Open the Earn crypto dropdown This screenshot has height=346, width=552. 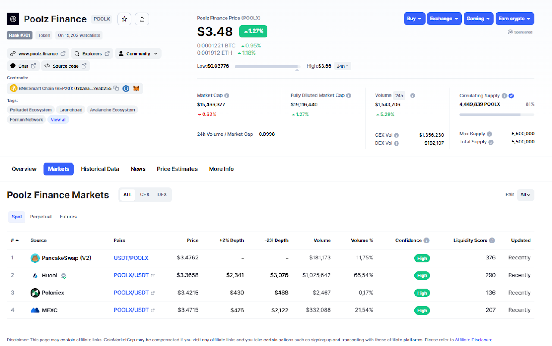(x=515, y=19)
